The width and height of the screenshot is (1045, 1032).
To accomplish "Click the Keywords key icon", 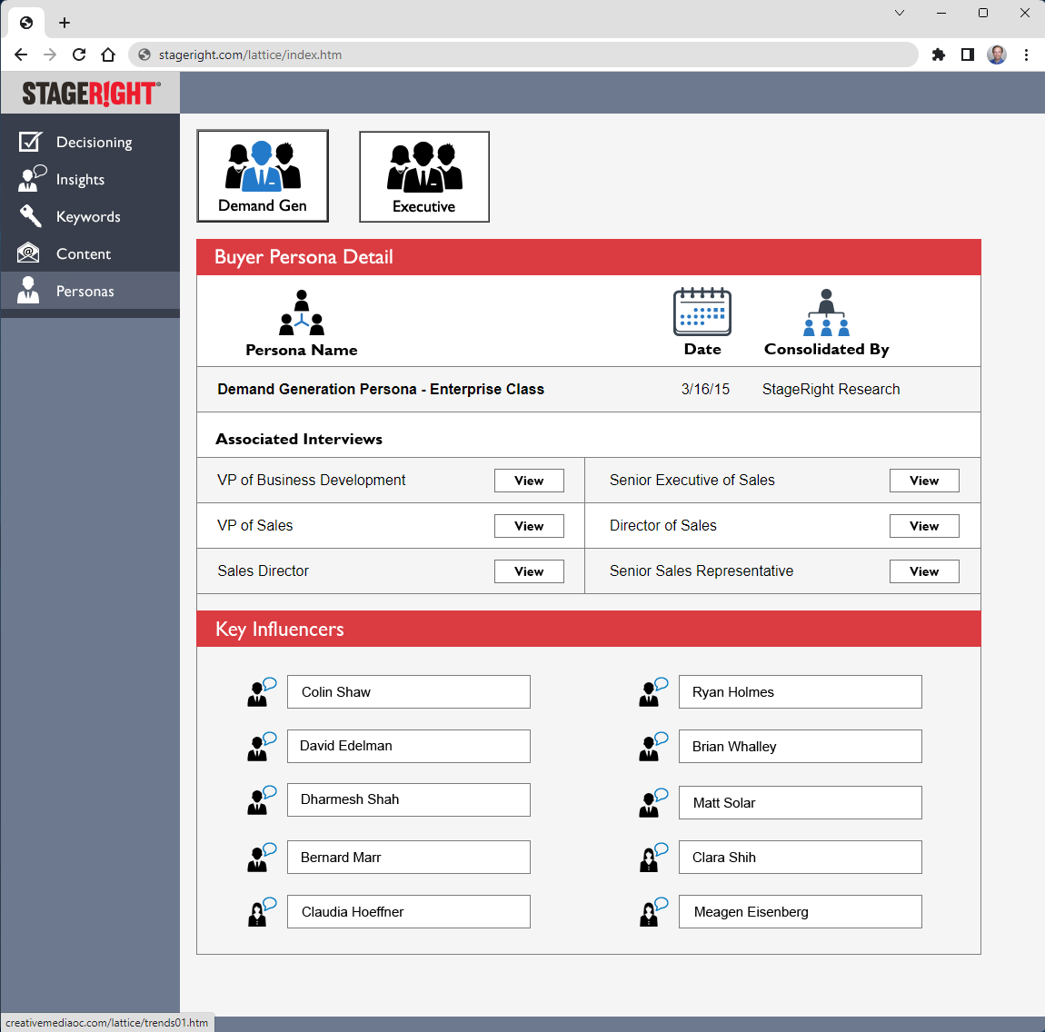I will coord(30,216).
